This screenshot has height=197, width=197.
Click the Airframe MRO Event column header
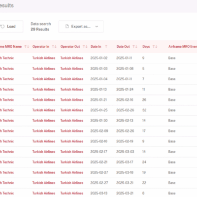tap(183, 47)
